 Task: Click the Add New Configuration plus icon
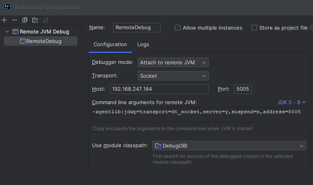click(x=4, y=20)
